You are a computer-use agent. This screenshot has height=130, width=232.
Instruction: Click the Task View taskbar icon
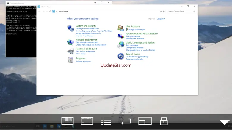(38, 126)
